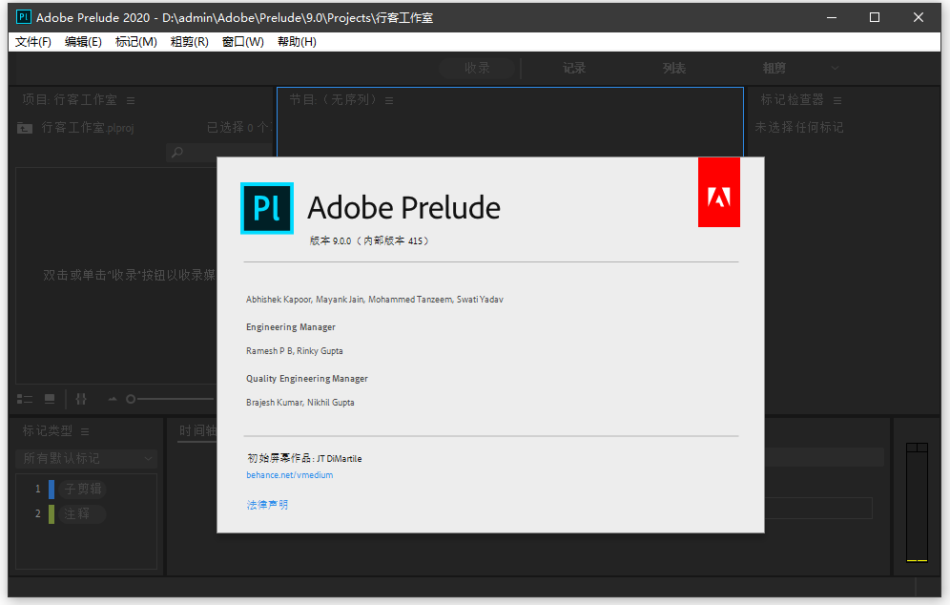The image size is (950, 605).
Task: Select the 子剪辑 marker type
Action: pos(83,489)
